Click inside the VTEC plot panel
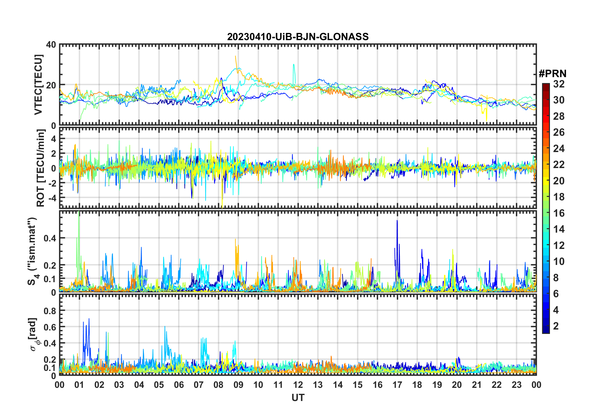This screenshot has height=417, width=596. pyautogui.click(x=298, y=85)
